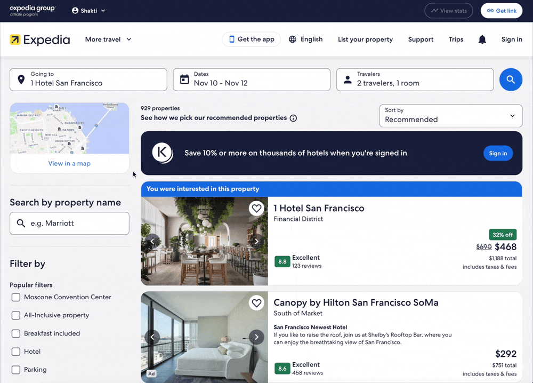
Task: Click the globe language icon
Action: click(292, 39)
